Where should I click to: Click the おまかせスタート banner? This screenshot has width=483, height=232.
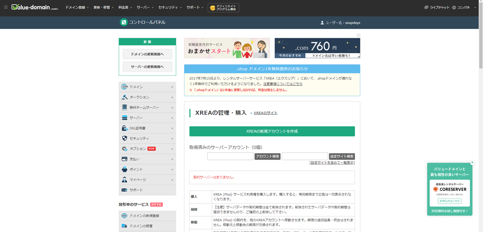tap(227, 48)
